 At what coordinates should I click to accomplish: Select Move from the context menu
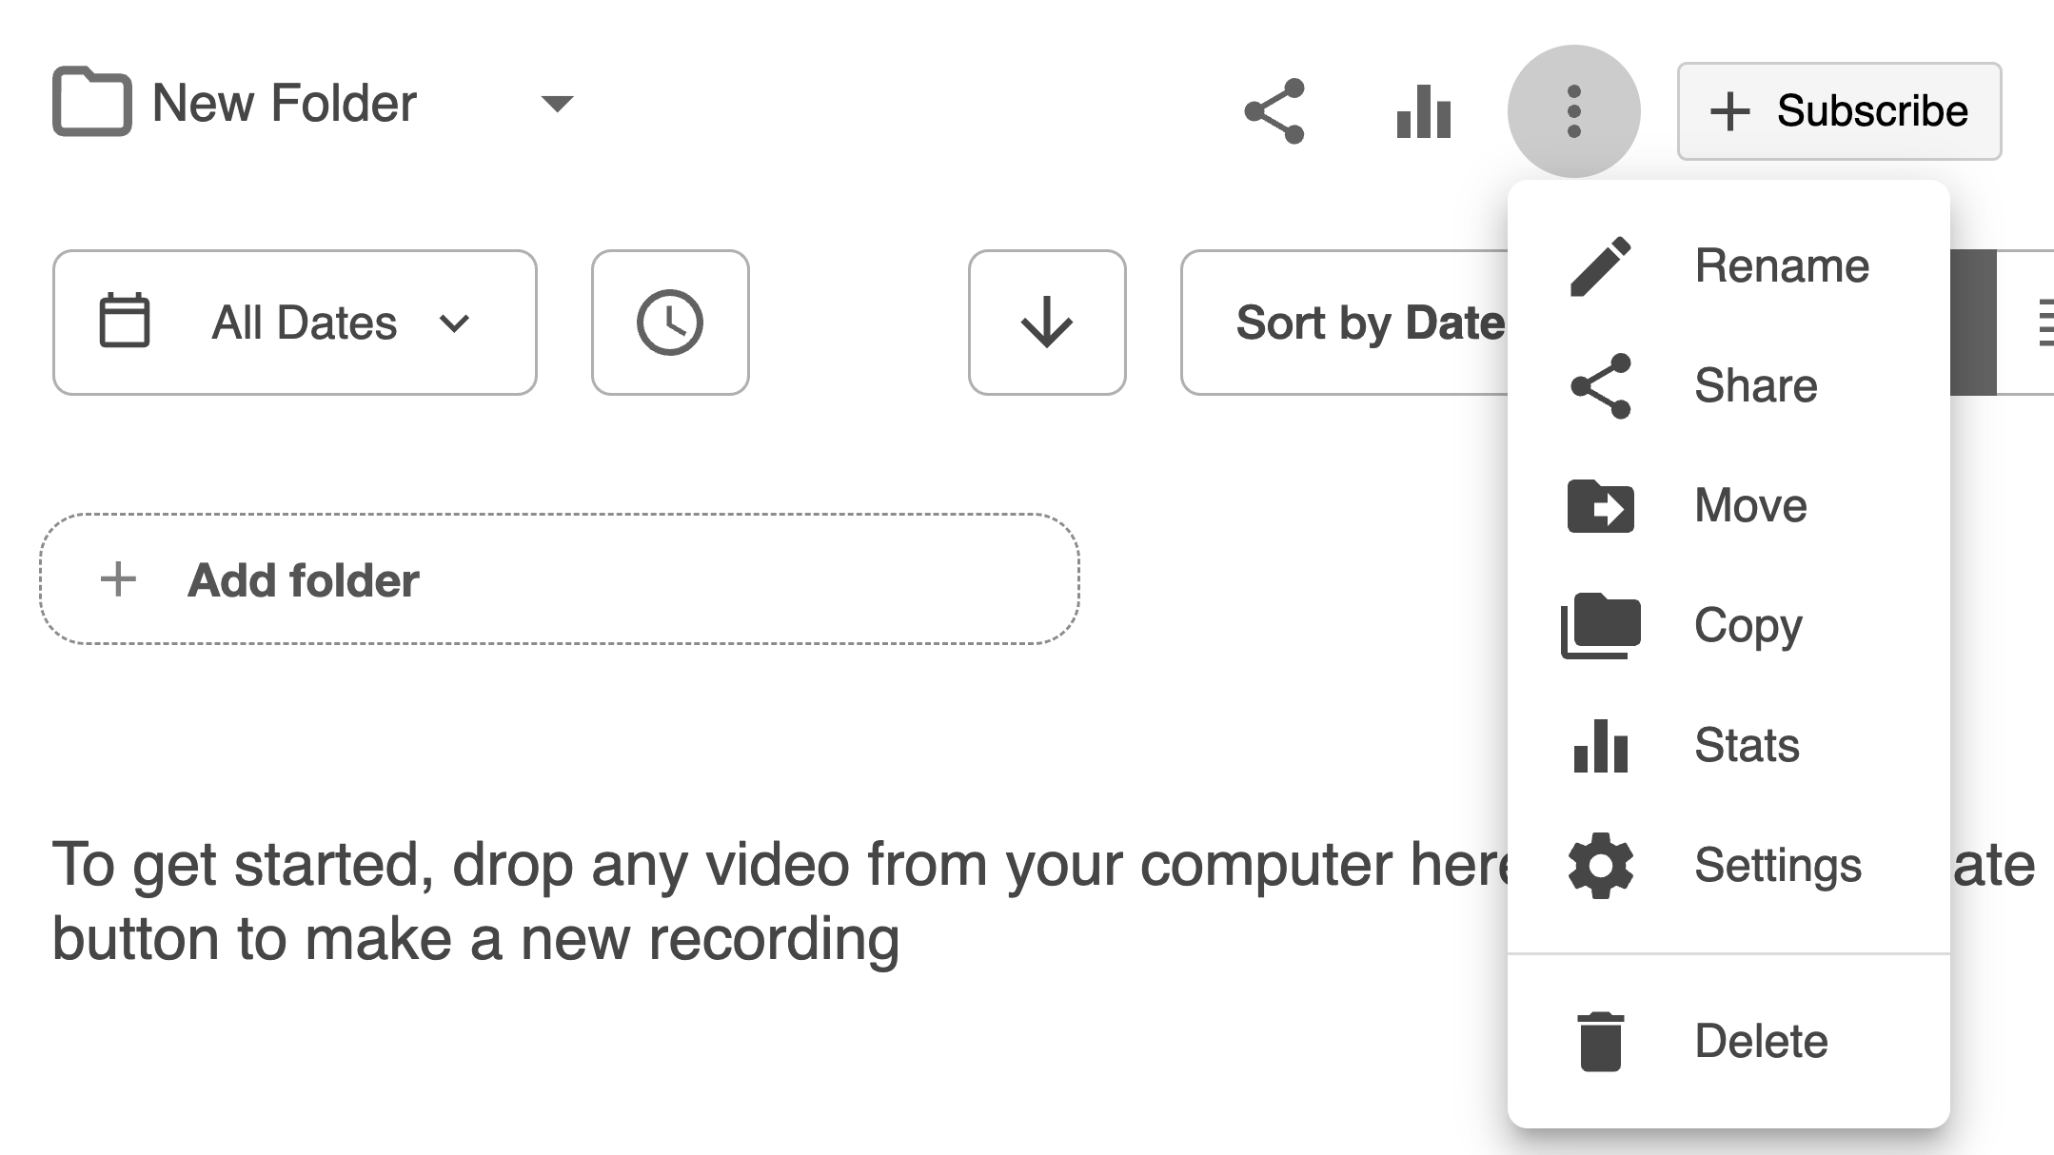1749,505
